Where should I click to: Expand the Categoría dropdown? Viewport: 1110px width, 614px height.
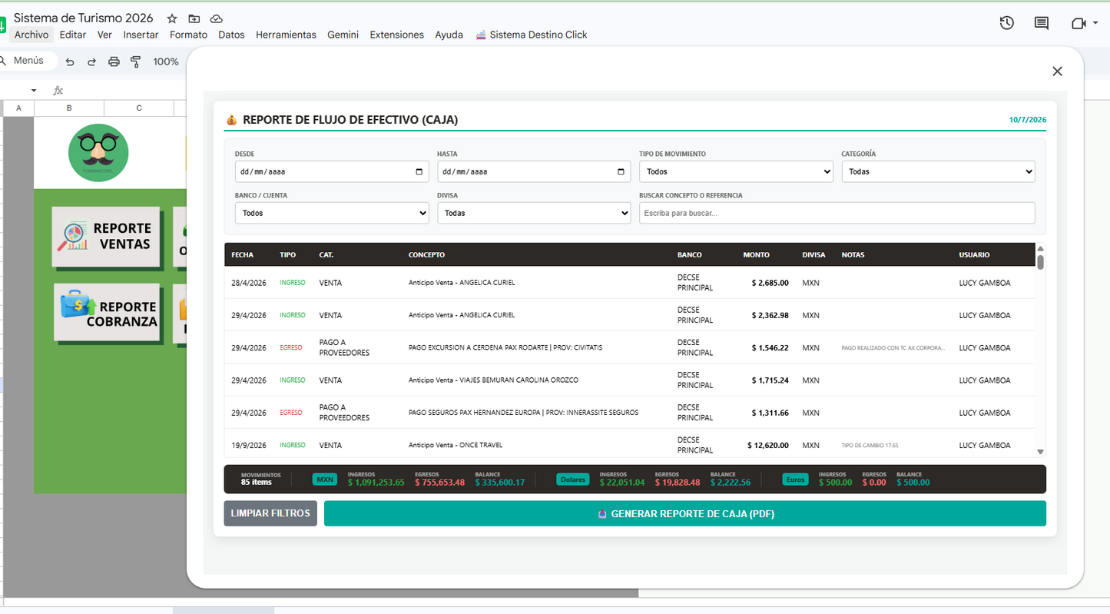click(938, 171)
